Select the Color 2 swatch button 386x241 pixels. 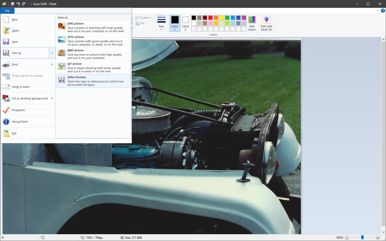click(x=185, y=23)
